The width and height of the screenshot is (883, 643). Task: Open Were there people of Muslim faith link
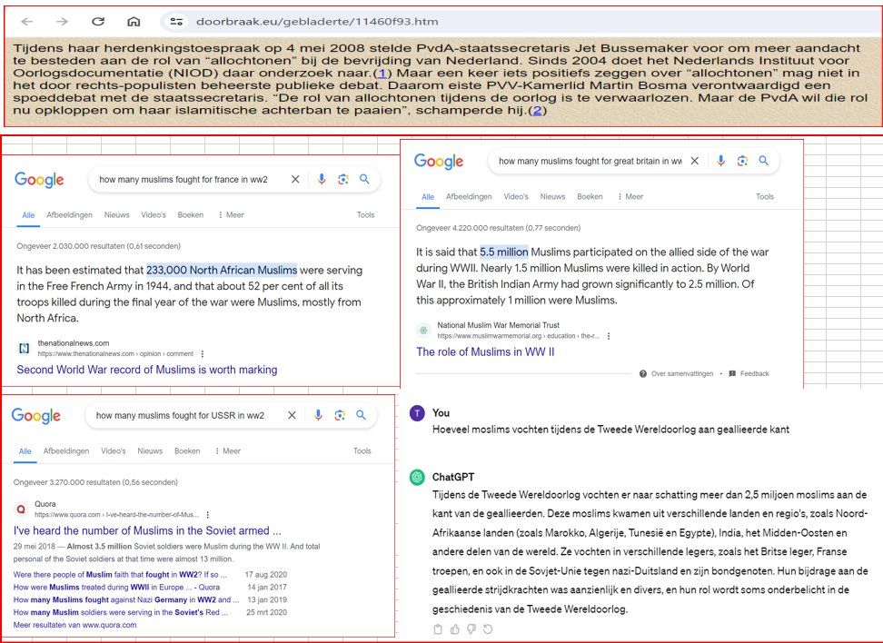120,575
